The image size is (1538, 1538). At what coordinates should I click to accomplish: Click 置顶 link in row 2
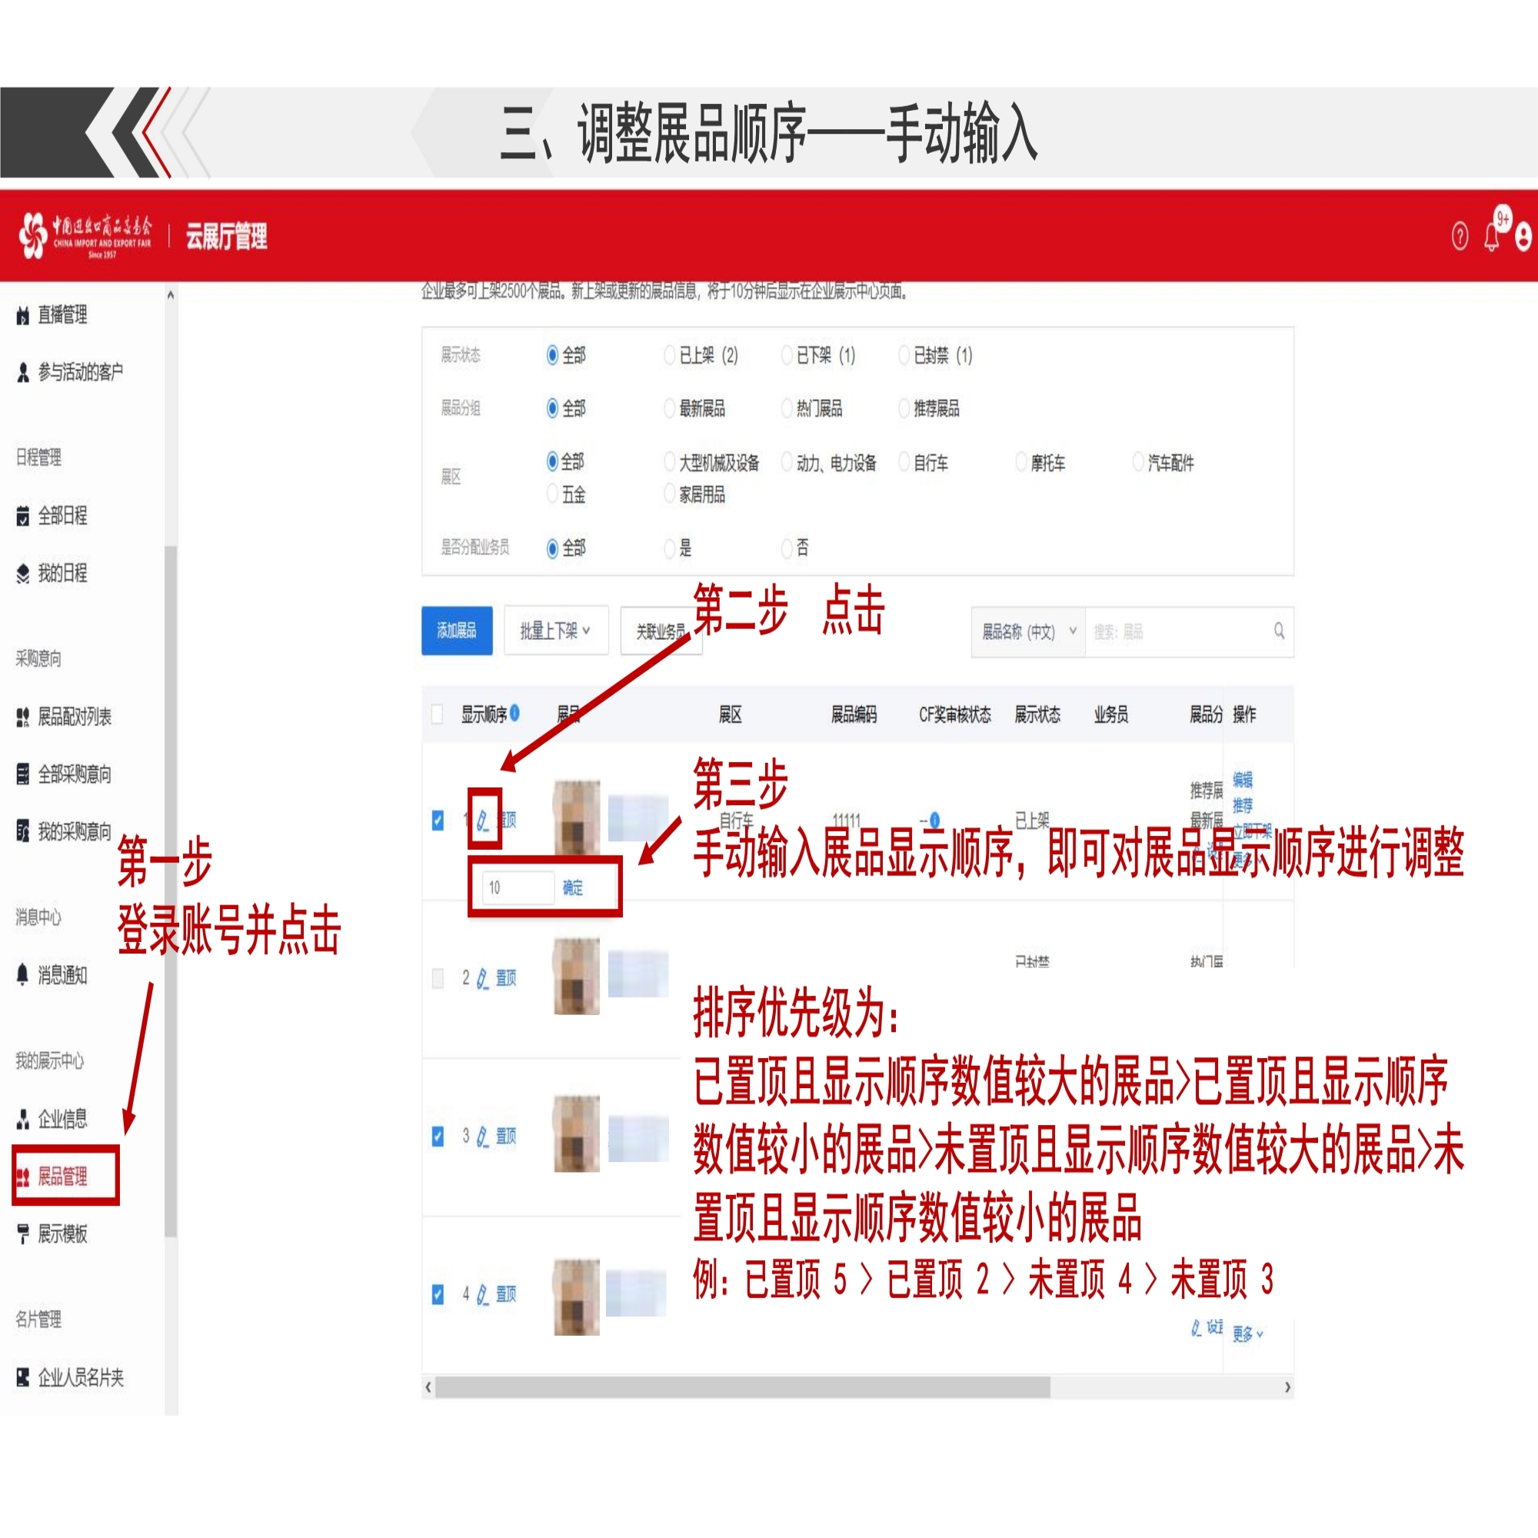506,978
